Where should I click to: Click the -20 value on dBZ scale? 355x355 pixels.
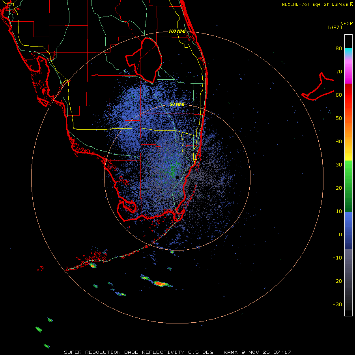(x=337, y=281)
